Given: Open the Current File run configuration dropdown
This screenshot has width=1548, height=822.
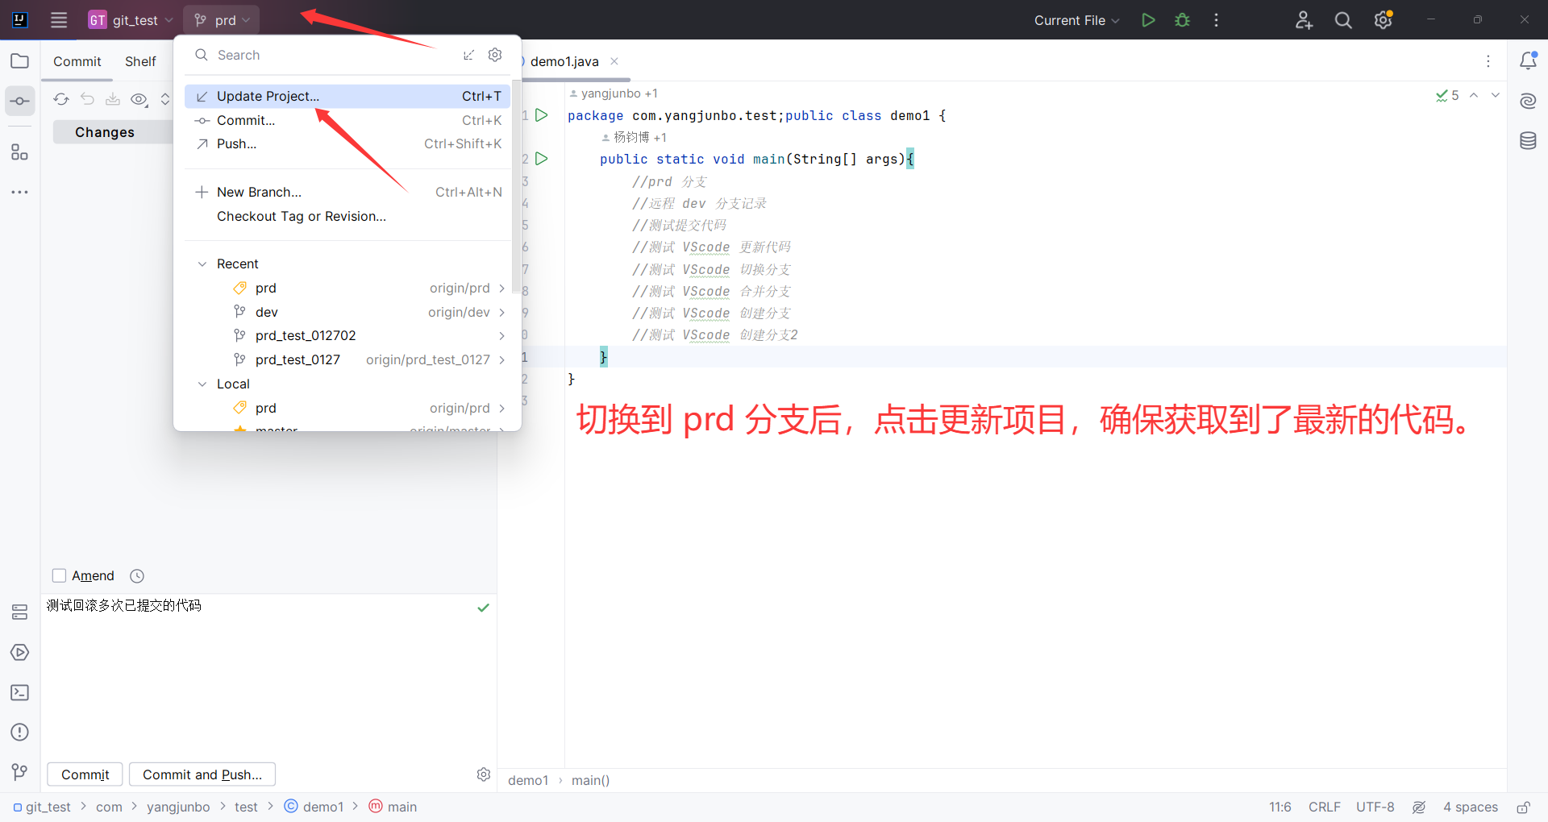Looking at the screenshot, I should coord(1076,19).
